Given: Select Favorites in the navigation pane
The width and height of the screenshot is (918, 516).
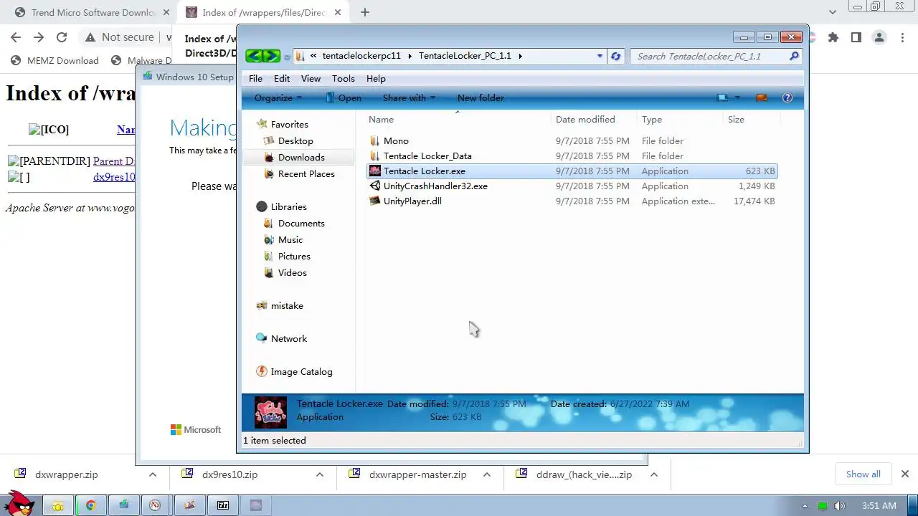Looking at the screenshot, I should coord(289,125).
